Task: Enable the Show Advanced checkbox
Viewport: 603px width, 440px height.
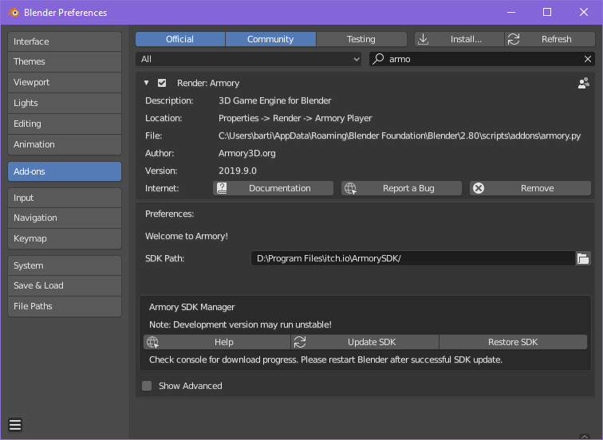Action: pyautogui.click(x=147, y=386)
